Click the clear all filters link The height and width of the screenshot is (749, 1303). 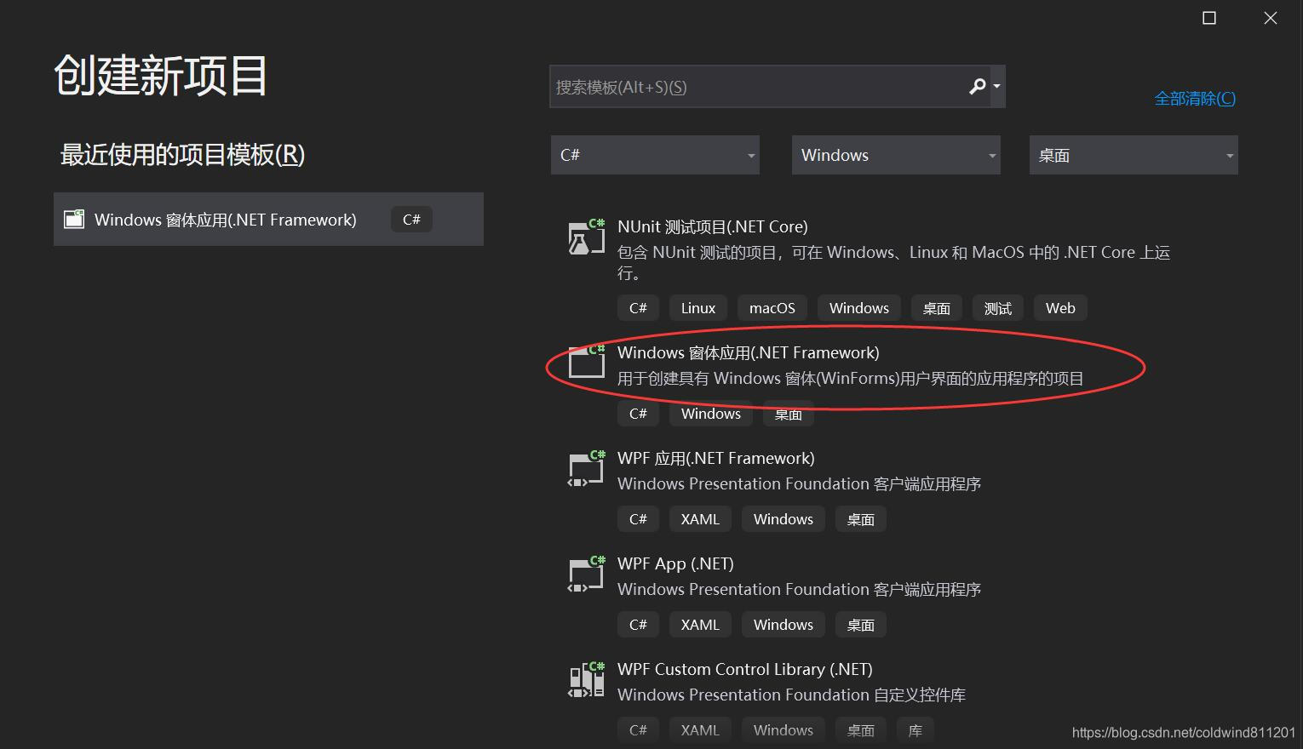[x=1195, y=99]
